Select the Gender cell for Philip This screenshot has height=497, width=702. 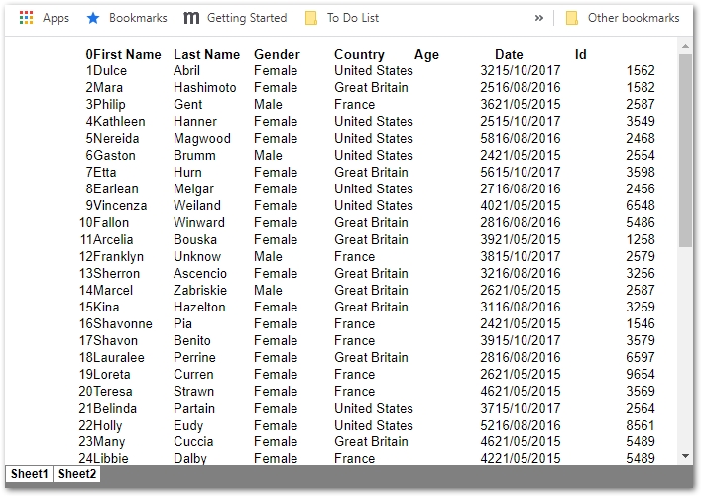tap(268, 104)
